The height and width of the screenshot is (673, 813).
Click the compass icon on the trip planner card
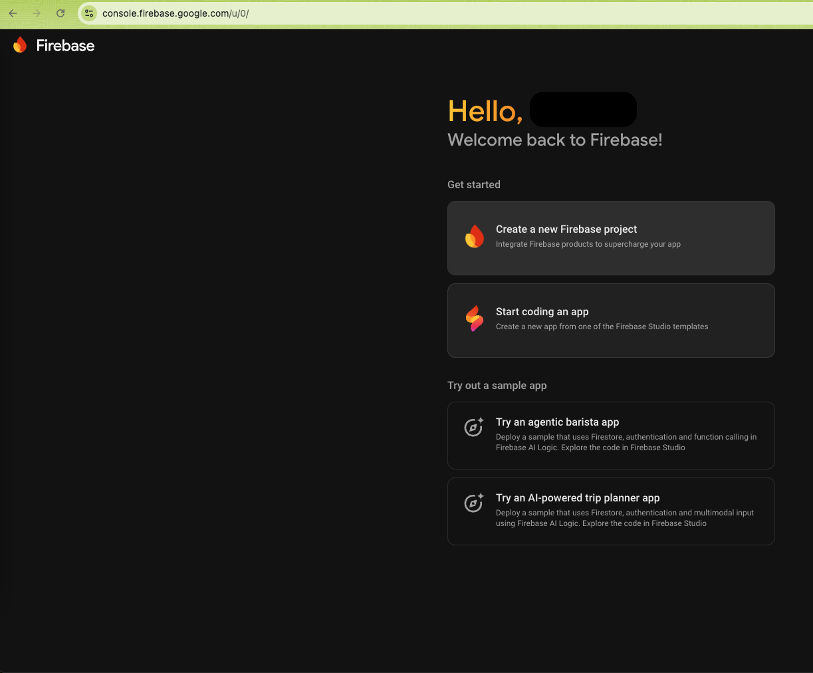tap(474, 503)
